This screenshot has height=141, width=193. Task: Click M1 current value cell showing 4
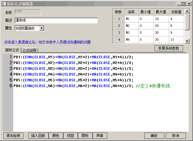[176, 19]
